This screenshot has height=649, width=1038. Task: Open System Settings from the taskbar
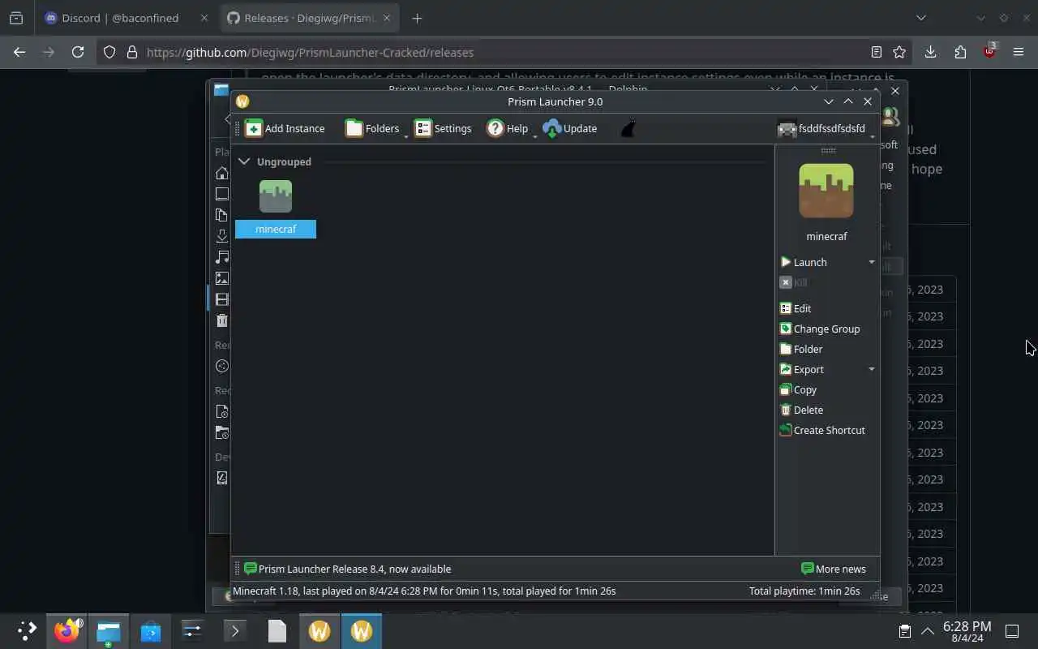[192, 630]
